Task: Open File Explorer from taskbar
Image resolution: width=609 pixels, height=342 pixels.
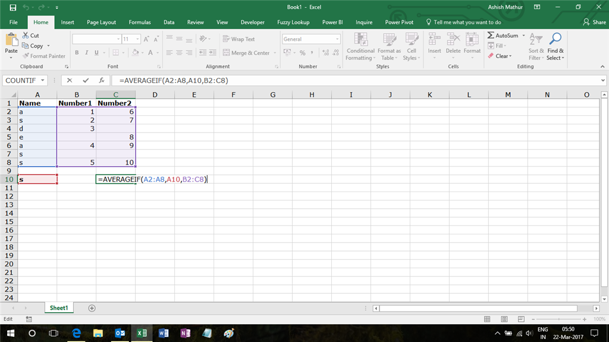Action: click(98, 333)
